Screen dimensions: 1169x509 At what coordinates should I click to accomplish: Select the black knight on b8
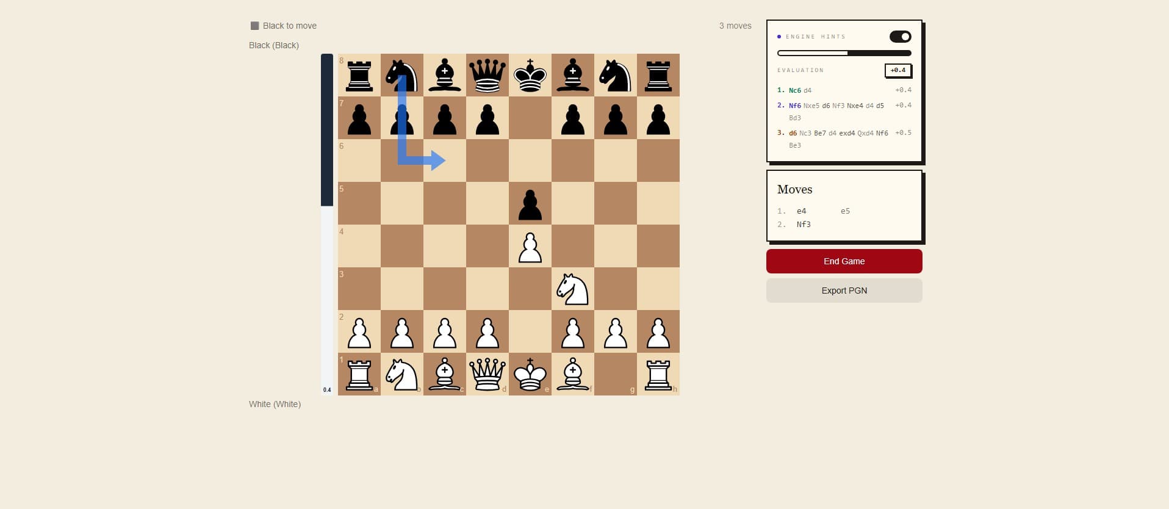point(402,75)
